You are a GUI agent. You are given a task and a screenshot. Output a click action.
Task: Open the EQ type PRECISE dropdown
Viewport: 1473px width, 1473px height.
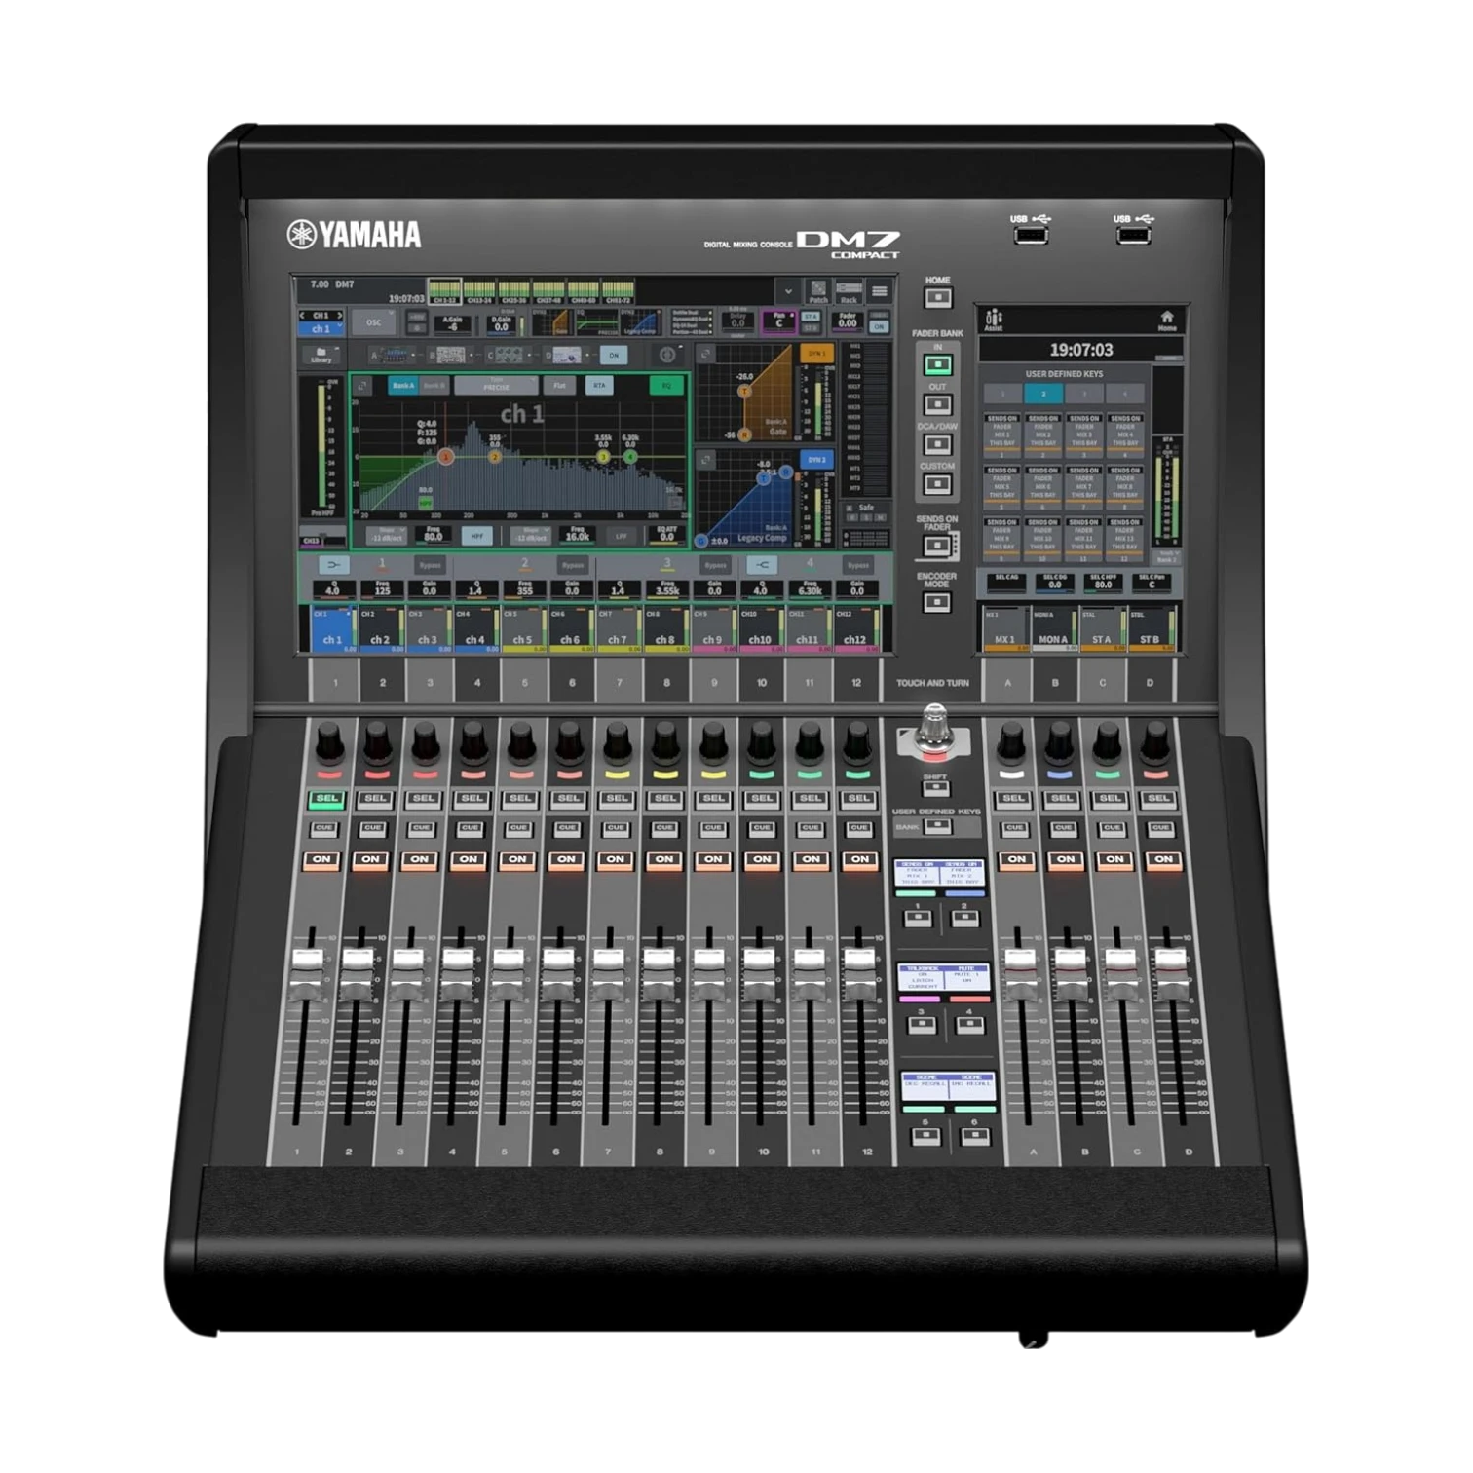pyautogui.click(x=496, y=386)
